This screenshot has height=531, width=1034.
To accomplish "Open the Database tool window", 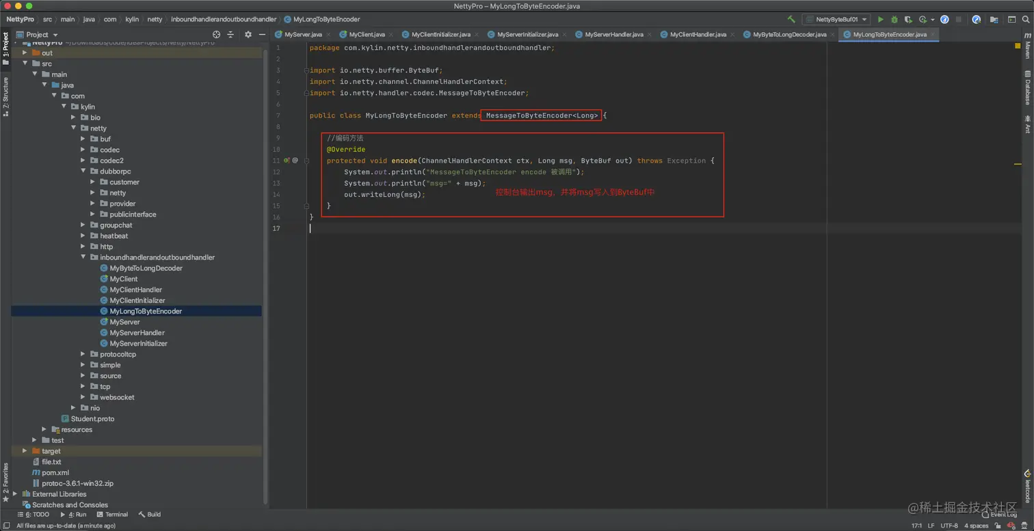I will pos(1027,87).
